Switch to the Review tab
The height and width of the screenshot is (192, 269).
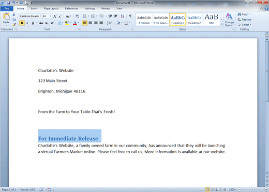[106, 8]
